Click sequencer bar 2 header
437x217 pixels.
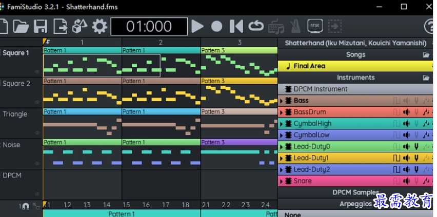(161, 43)
